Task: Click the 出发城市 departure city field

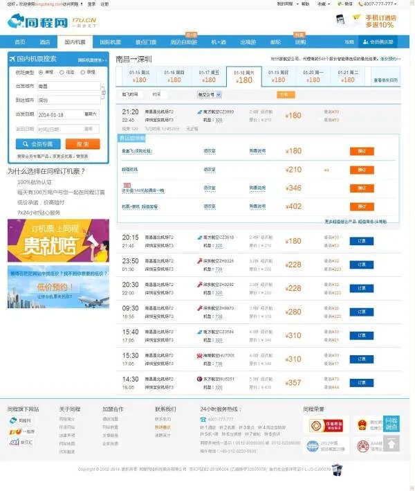Action: [68, 86]
